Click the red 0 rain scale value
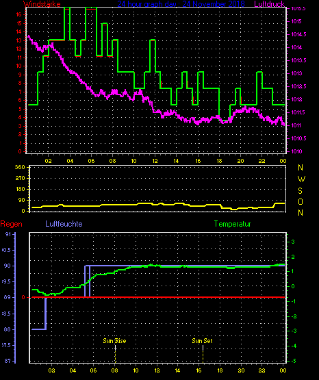Screen dimensions: 319x380 pos(23,297)
